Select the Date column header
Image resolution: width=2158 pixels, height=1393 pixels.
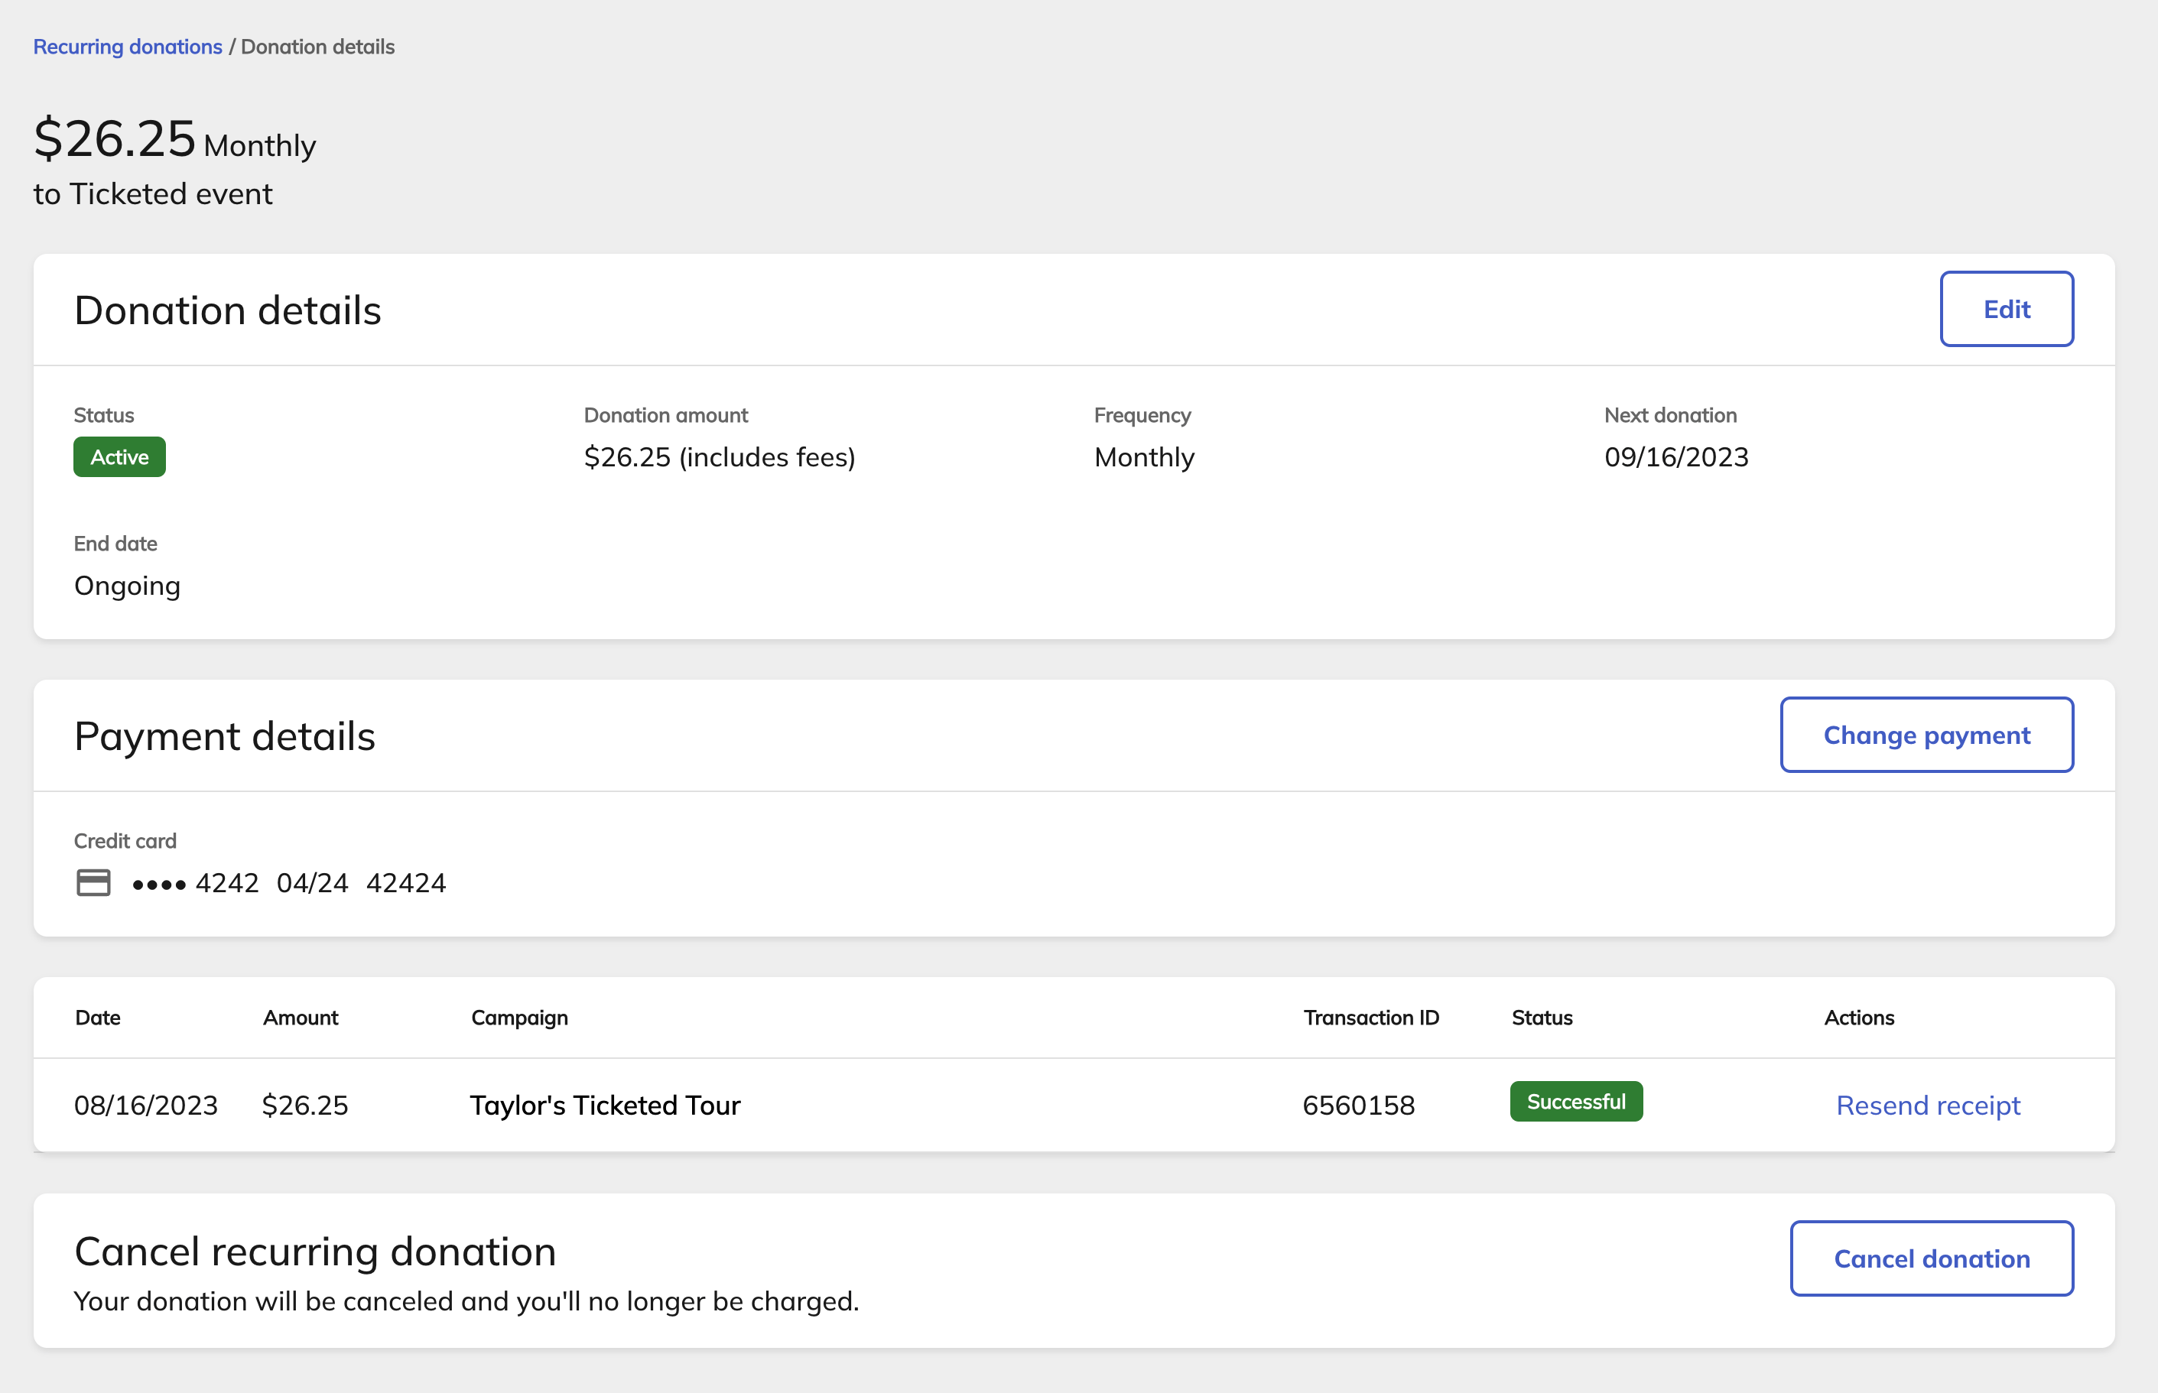pyautogui.click(x=98, y=1018)
